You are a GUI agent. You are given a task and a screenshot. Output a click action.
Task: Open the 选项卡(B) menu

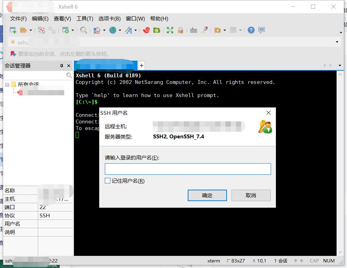[x=109, y=19]
